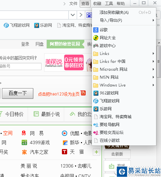Image resolution: width=161 pixels, height=177 pixels.
Task: Click the 美丽说 site link
Action: [29, 166]
